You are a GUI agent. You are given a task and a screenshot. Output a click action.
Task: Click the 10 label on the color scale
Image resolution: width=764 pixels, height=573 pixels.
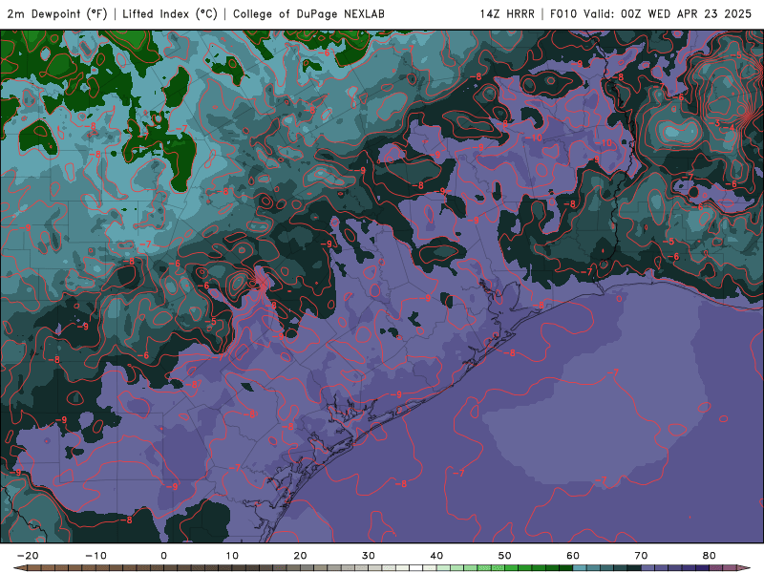click(232, 556)
